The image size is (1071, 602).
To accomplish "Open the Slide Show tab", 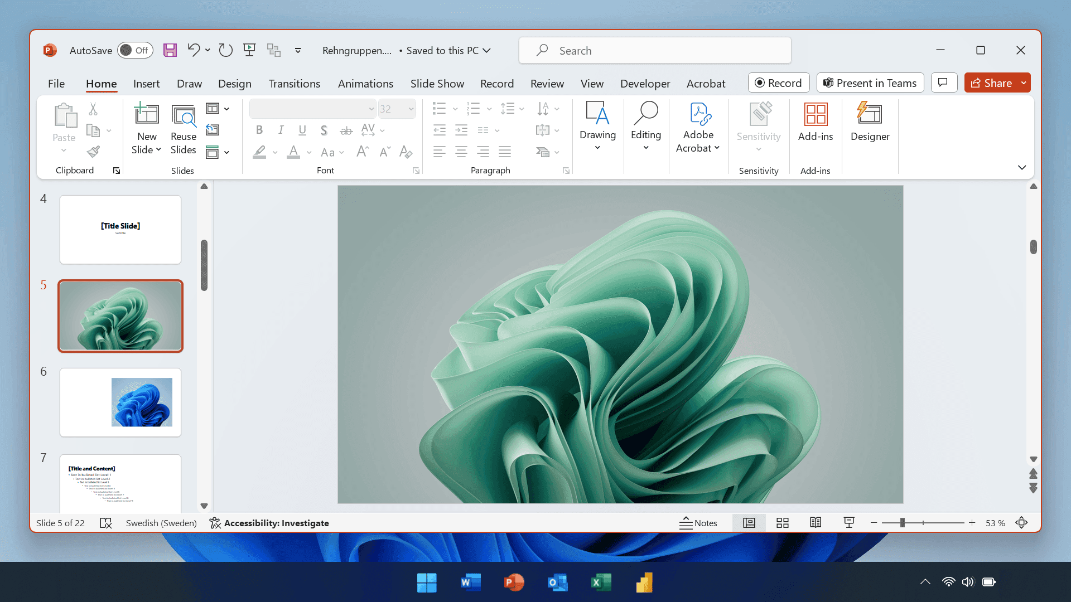I will click(437, 84).
